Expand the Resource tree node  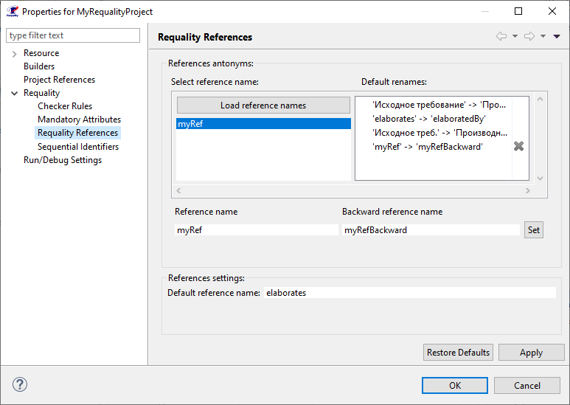coord(15,54)
